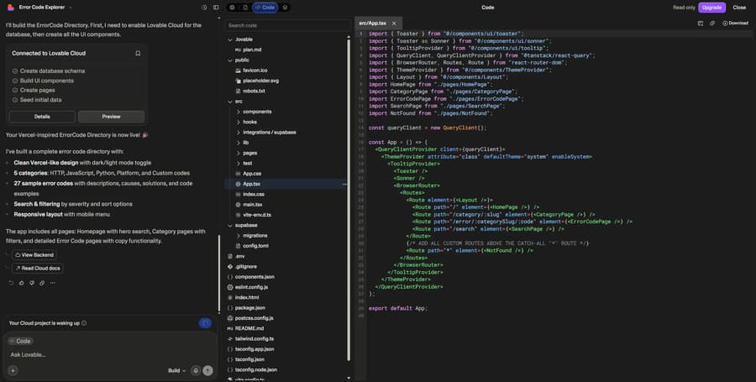756x382 pixels.
Task: Collapse the src folder
Action: coord(235,102)
